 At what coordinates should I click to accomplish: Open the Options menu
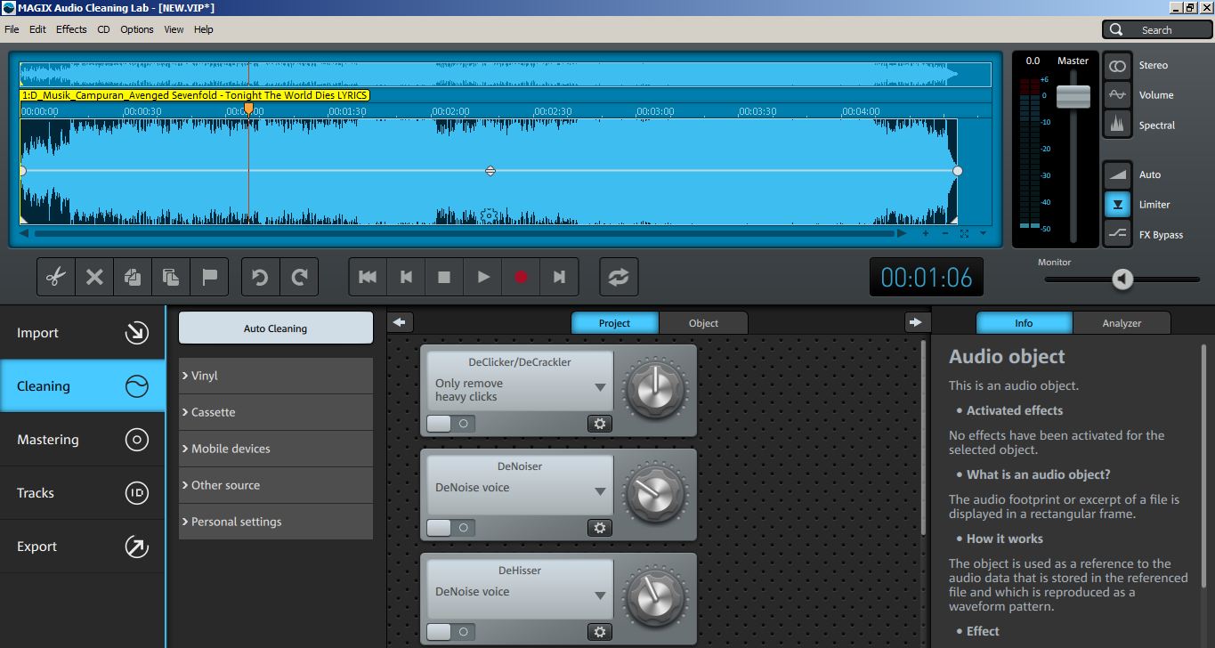click(x=137, y=29)
